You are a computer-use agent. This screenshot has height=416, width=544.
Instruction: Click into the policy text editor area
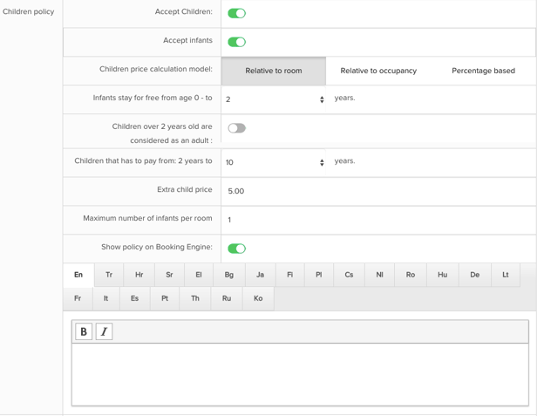pos(300,374)
